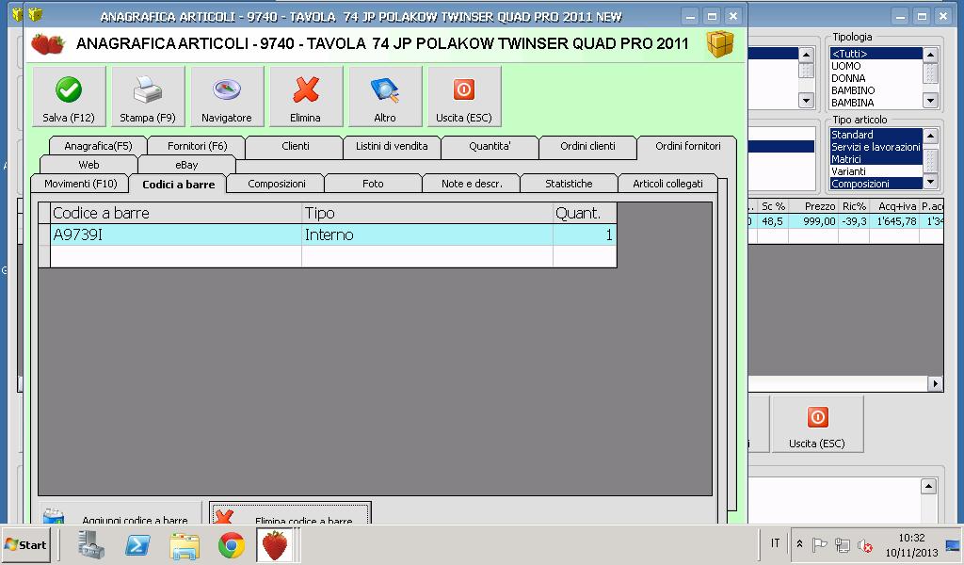This screenshot has width=964, height=565.
Task: Click the Tipologia list scroll-up arrow
Action: [930, 55]
